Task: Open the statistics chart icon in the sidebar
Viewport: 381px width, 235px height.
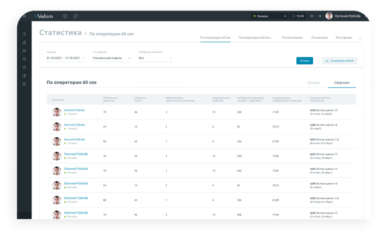Action: [24, 42]
